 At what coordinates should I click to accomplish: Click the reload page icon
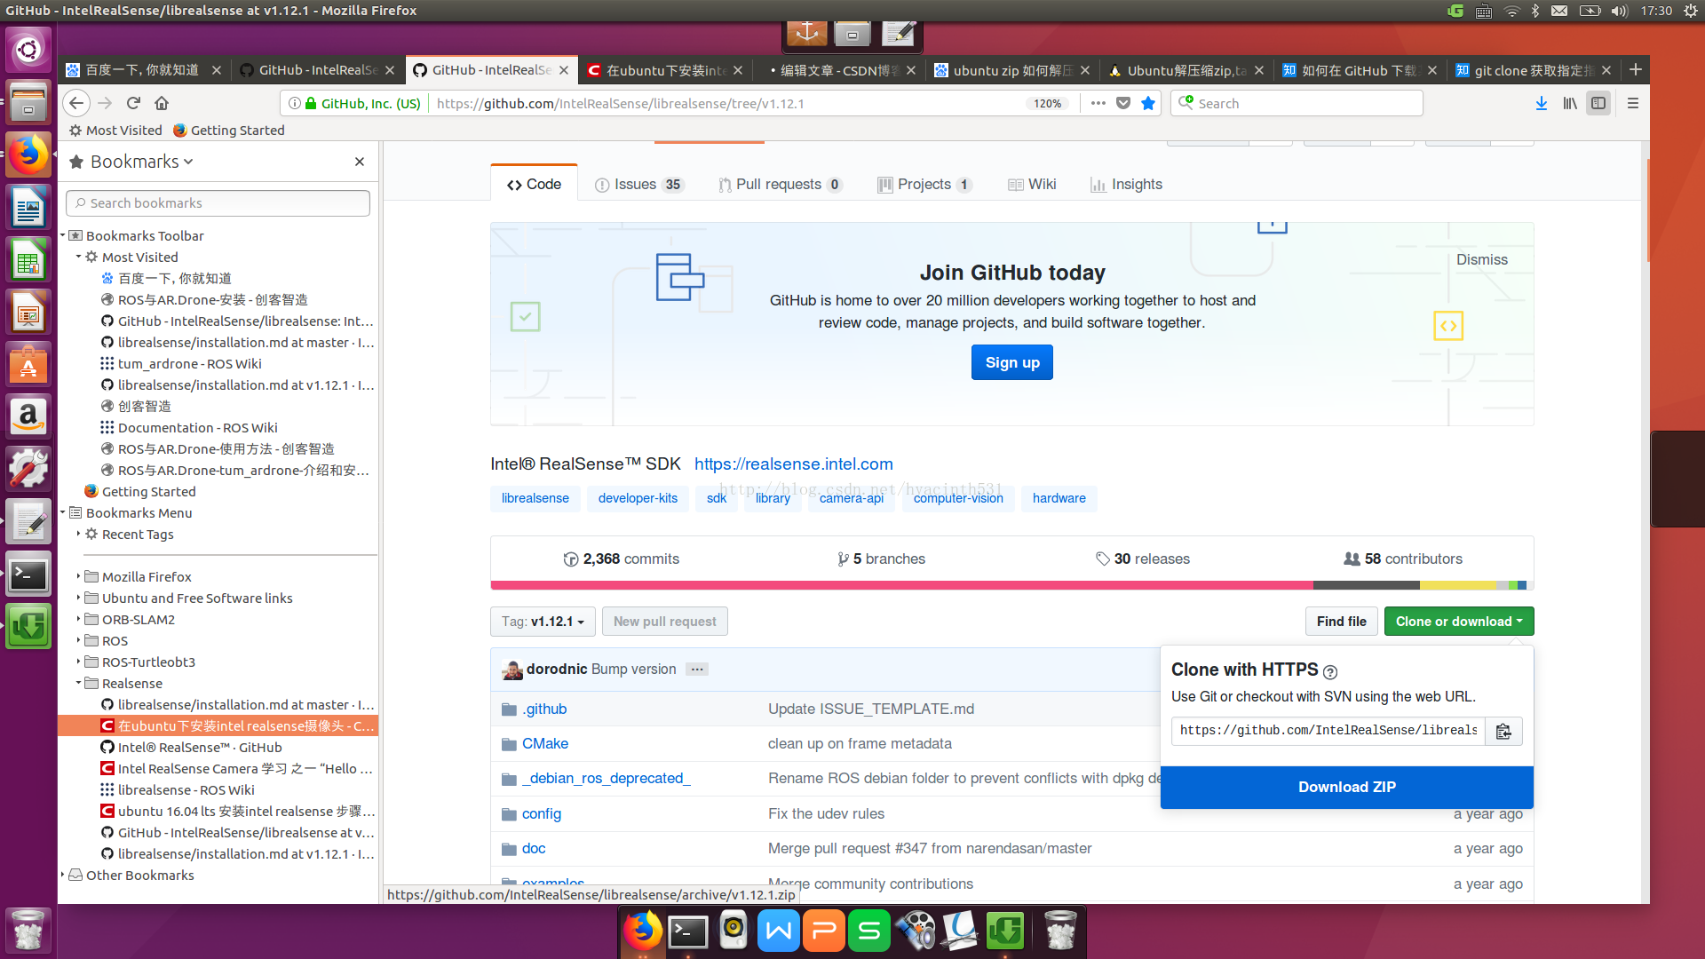133,103
